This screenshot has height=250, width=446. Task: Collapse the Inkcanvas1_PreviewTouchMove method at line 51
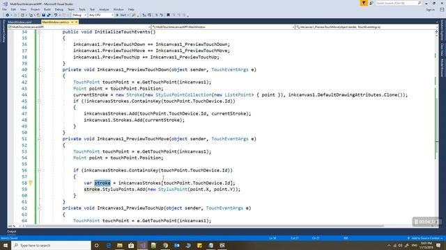[39, 139]
